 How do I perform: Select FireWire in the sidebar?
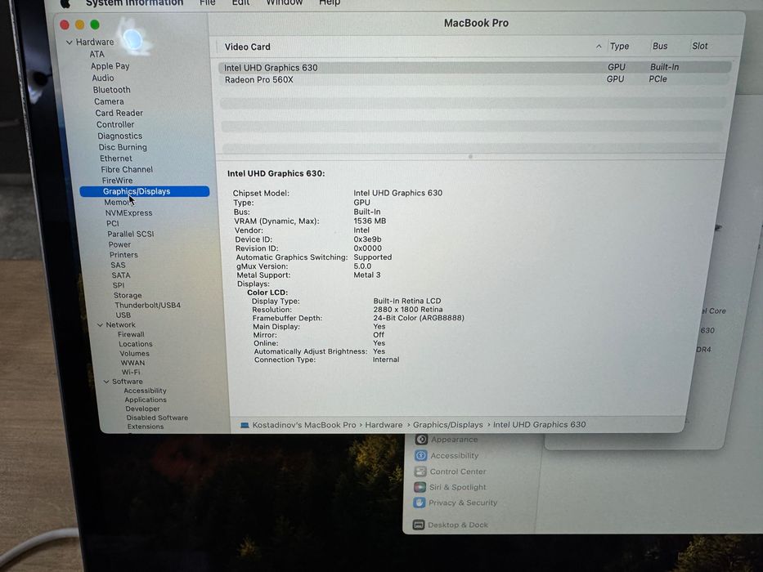pos(117,181)
